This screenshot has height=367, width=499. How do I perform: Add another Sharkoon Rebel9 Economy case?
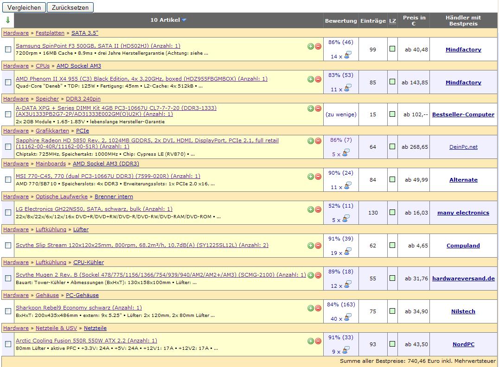pos(311,308)
